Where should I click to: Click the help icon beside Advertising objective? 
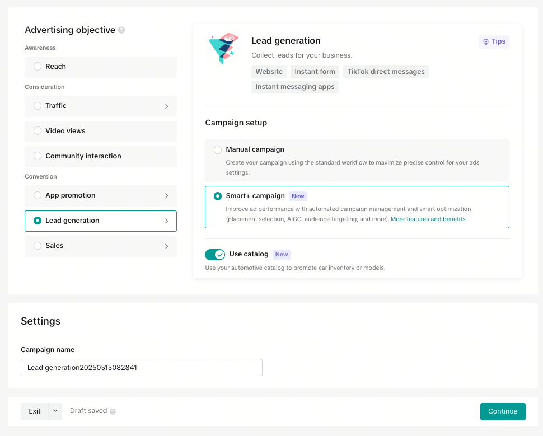(121, 30)
